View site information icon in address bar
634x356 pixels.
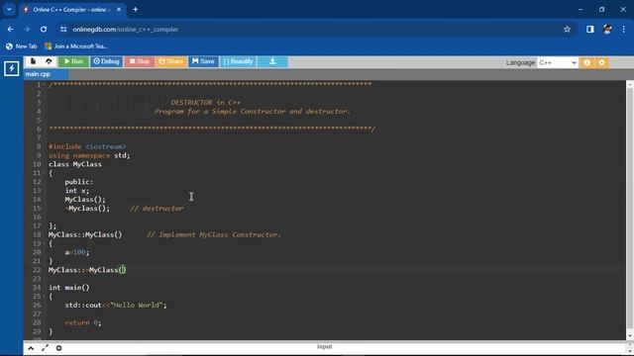point(63,30)
